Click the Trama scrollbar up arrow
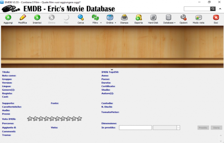This screenshot has width=224, height=143. coord(221,135)
